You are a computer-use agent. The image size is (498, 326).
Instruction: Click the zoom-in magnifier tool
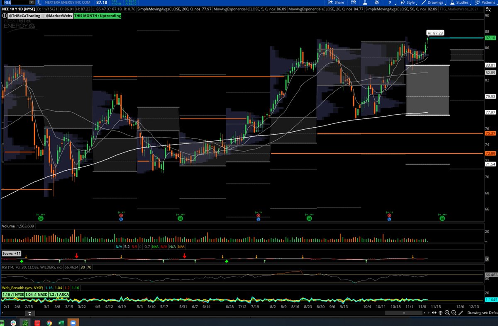[x=447, y=313]
